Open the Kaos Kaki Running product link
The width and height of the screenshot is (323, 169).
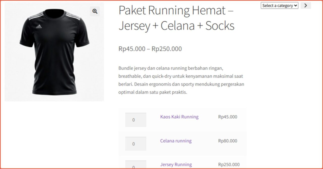click(x=179, y=117)
